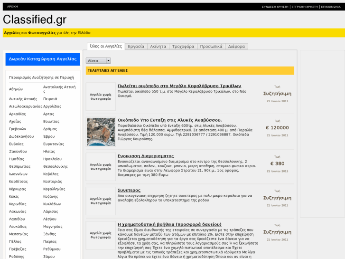The width and height of the screenshot is (345, 259).
Task: Filter by region Κέρκυρας
Action: (x=18, y=189)
